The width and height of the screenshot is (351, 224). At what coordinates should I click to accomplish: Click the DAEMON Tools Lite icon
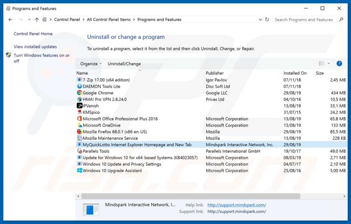79,86
